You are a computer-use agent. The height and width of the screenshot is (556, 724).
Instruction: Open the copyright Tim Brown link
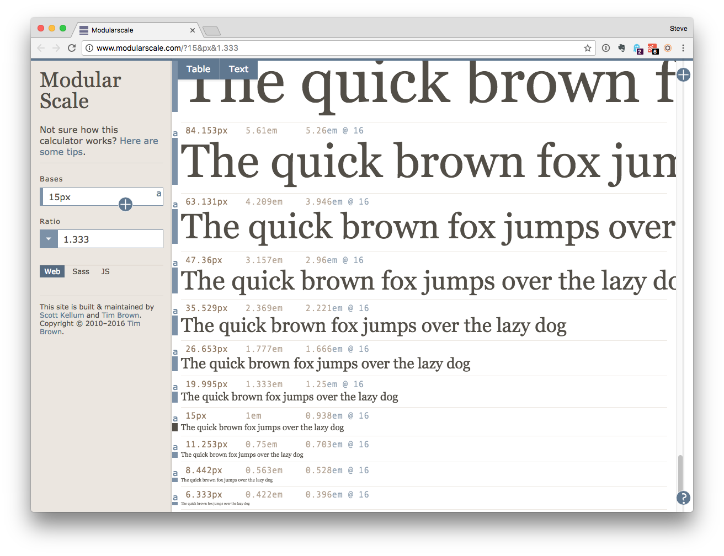click(90, 328)
